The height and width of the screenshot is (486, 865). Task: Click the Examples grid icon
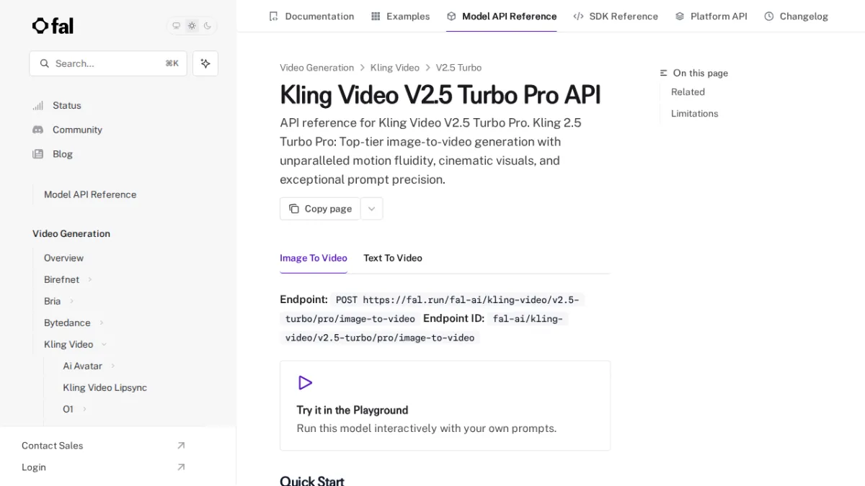[x=376, y=16]
